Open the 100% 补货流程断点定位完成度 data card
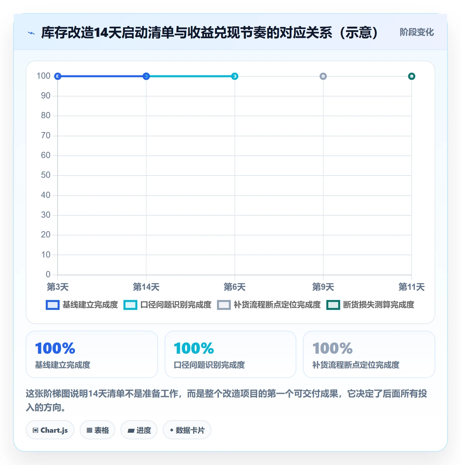461x465 pixels. 369,354
